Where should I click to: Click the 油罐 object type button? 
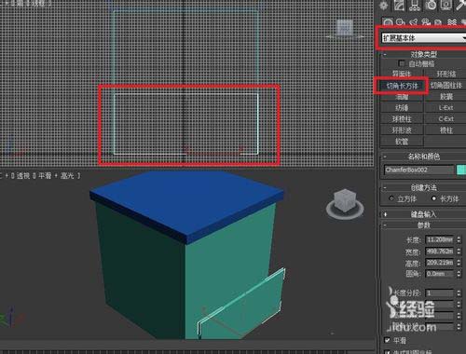[x=402, y=97]
